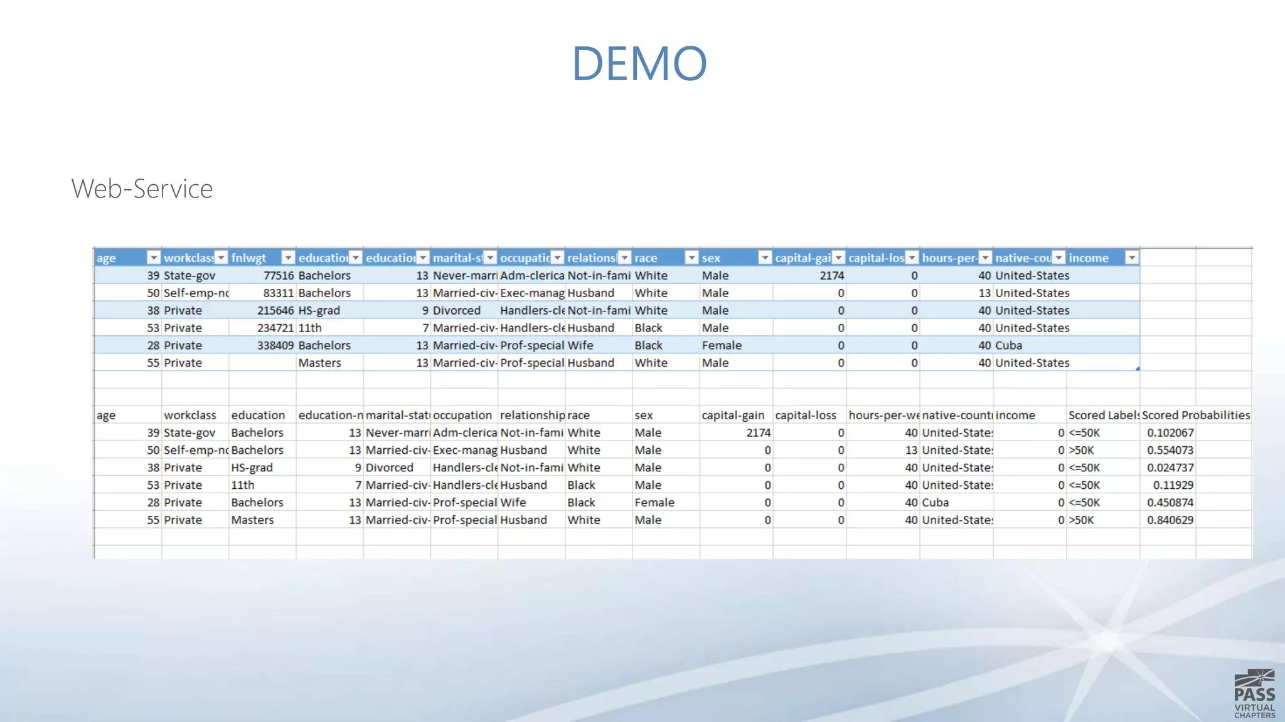
Task: Select the Scored Probabilities value 0.102067
Action: click(1168, 432)
